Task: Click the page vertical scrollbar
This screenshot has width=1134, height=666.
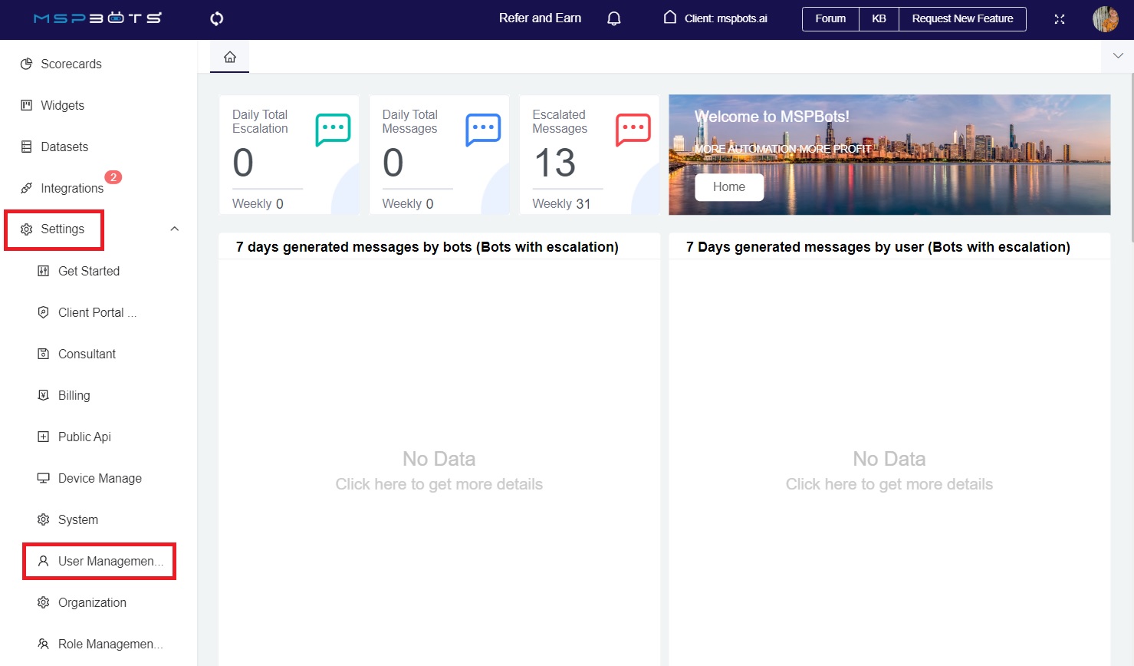Action: click(1131, 153)
